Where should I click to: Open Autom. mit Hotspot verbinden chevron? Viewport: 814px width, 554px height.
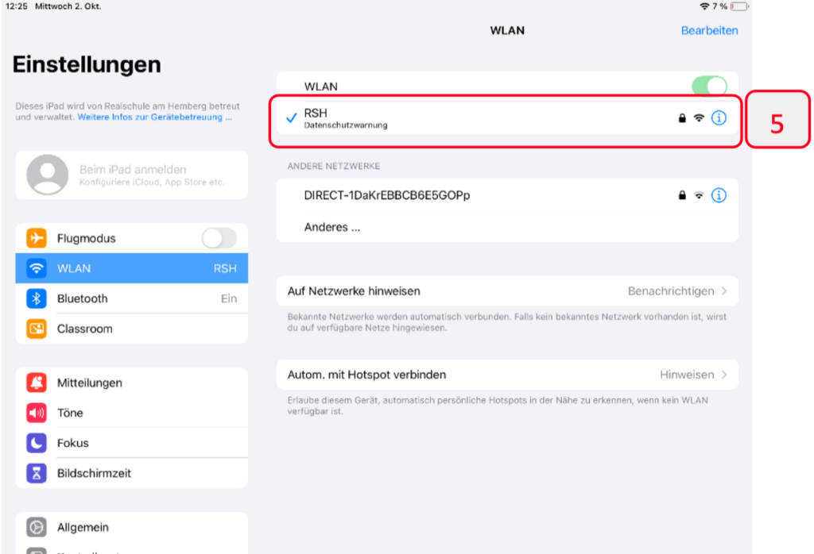click(x=723, y=375)
